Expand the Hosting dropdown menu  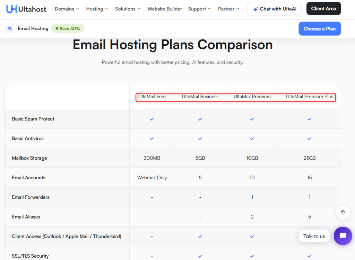97,9
